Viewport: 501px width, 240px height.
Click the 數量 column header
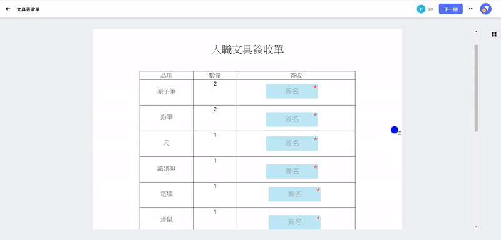click(x=215, y=76)
